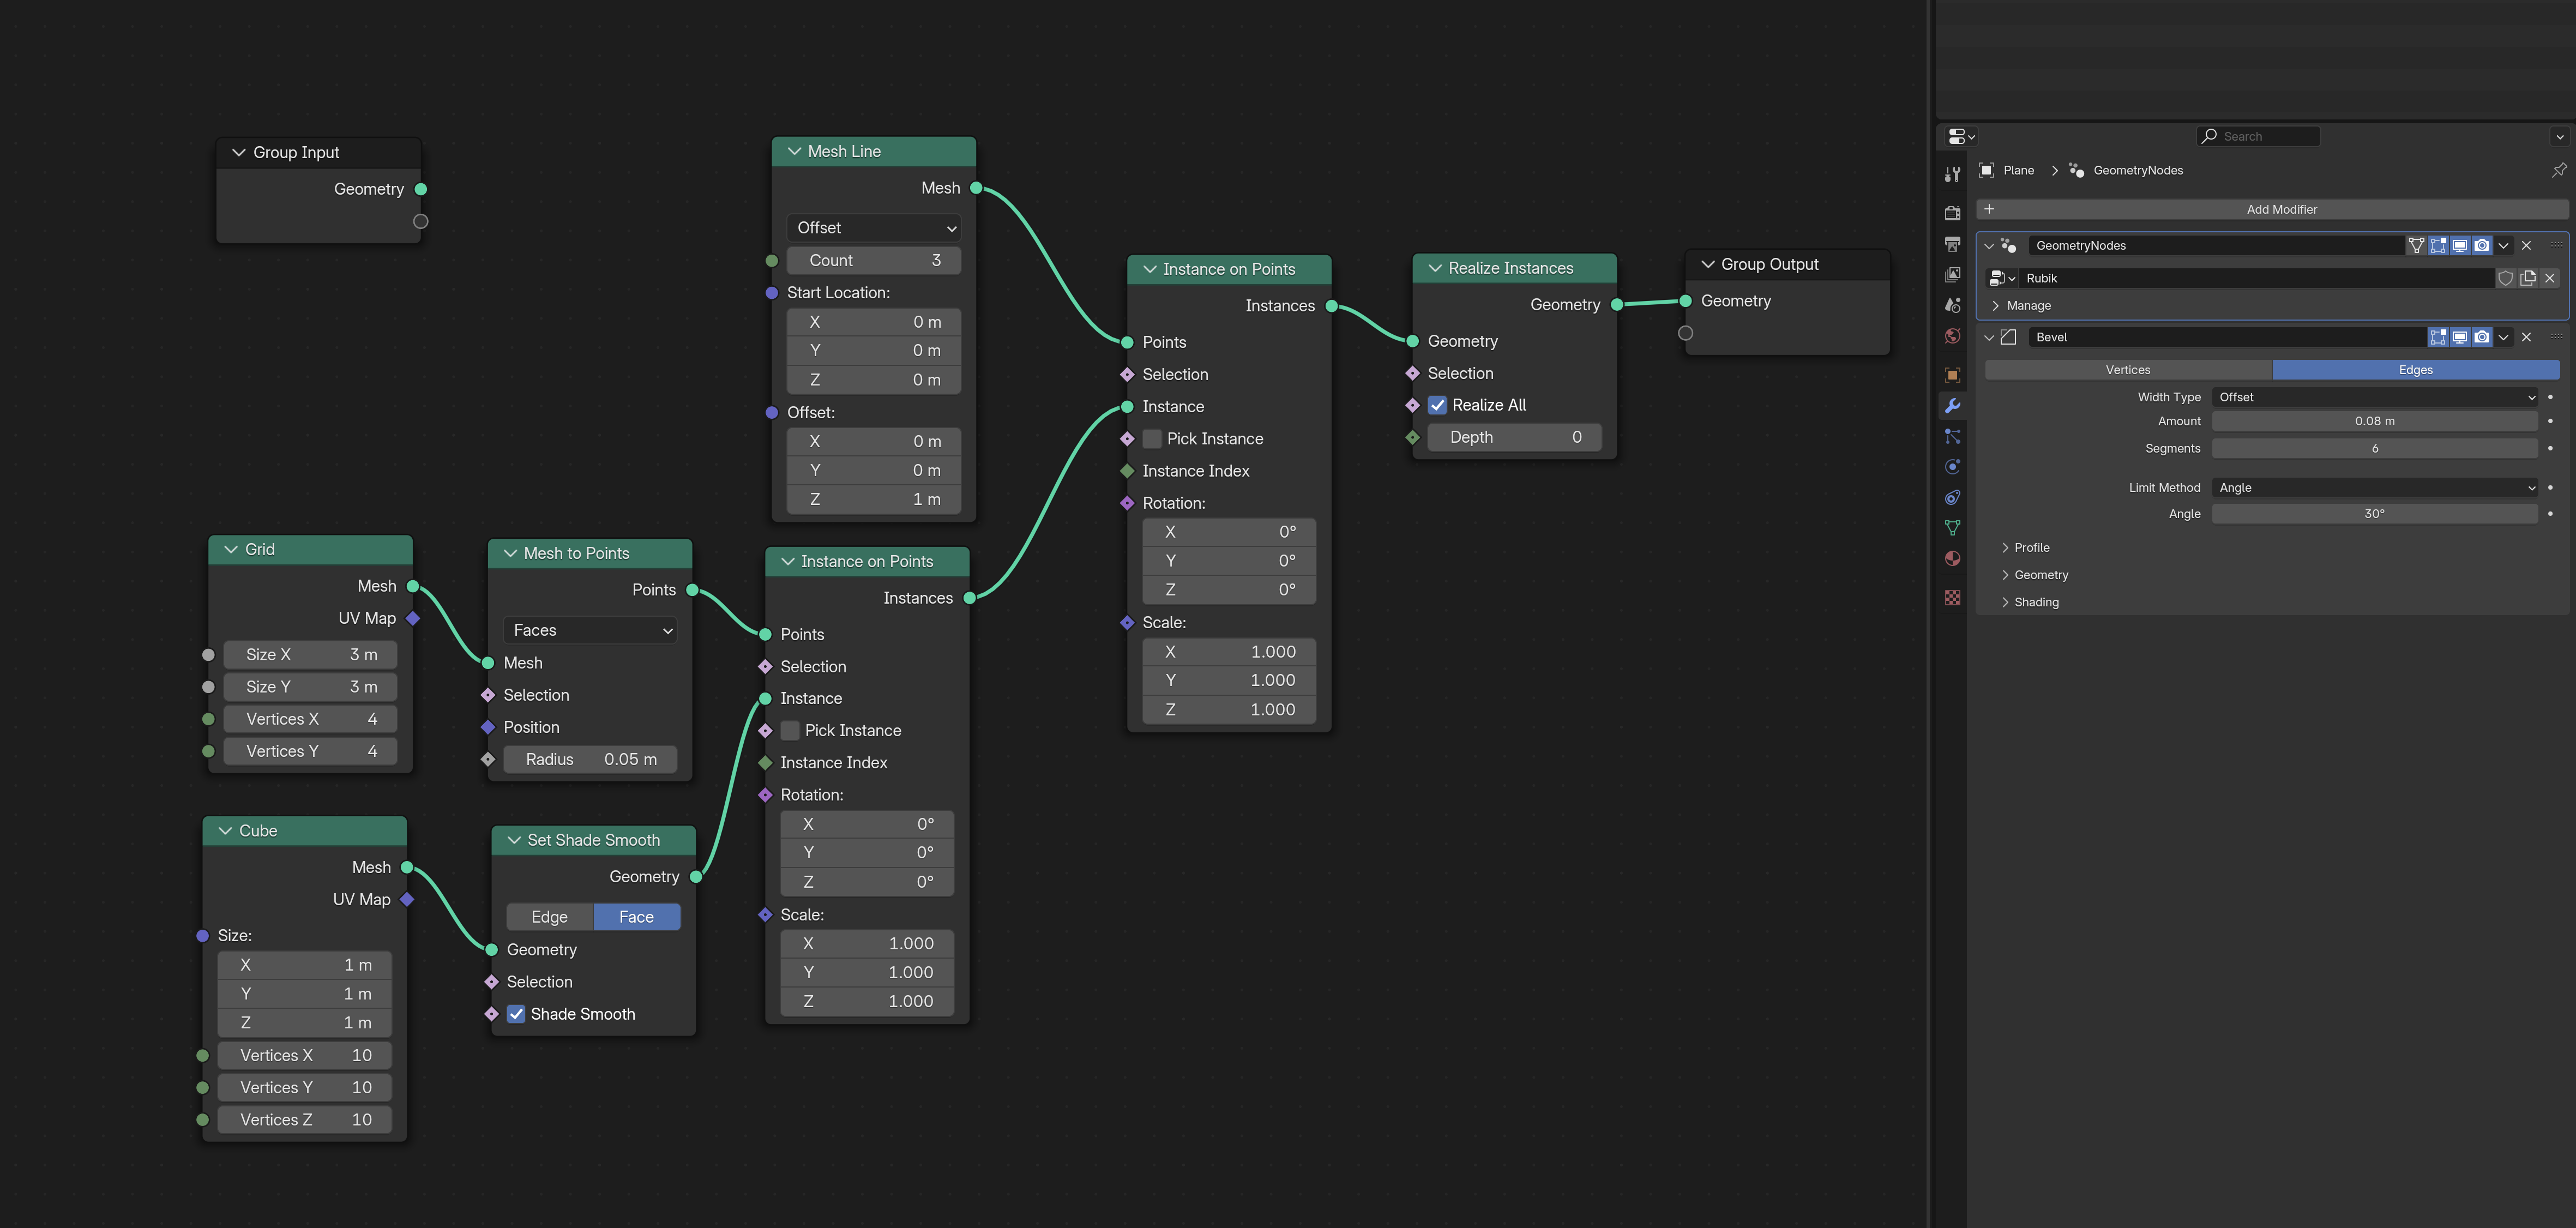Open the Bevel Width Type dropdown

(2374, 397)
